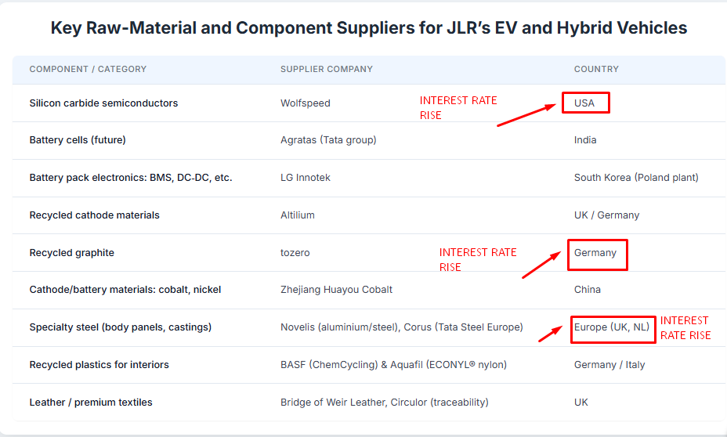The height and width of the screenshot is (437, 727).
Task: Select the Agratas (Tata group) supplier cell
Action: pos(328,140)
